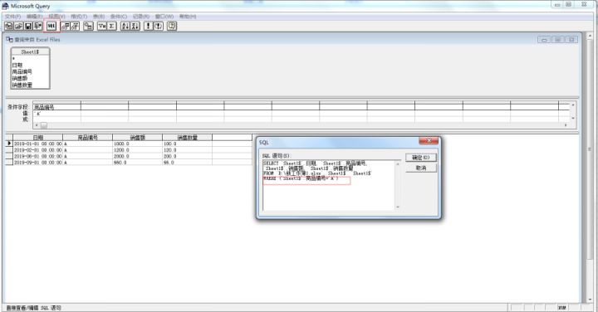Save the query with the floppy disk icon
This screenshot has width=598, height=312.
28,26
